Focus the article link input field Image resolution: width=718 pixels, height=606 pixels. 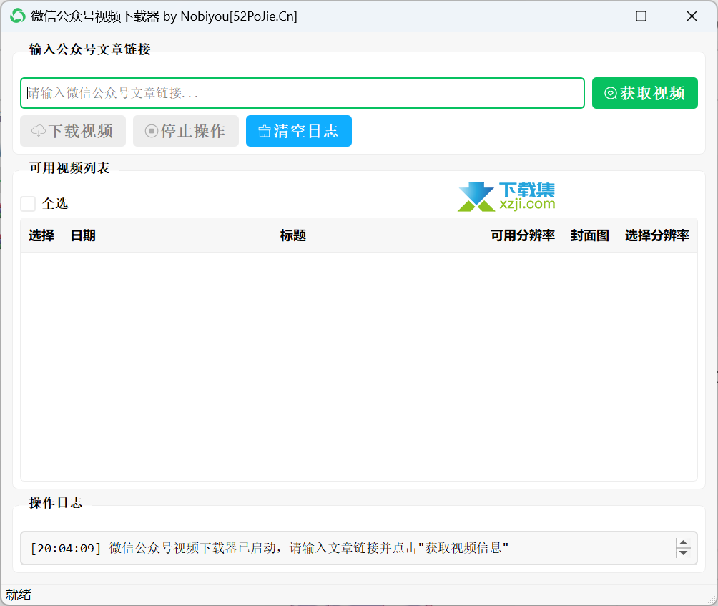pyautogui.click(x=303, y=93)
